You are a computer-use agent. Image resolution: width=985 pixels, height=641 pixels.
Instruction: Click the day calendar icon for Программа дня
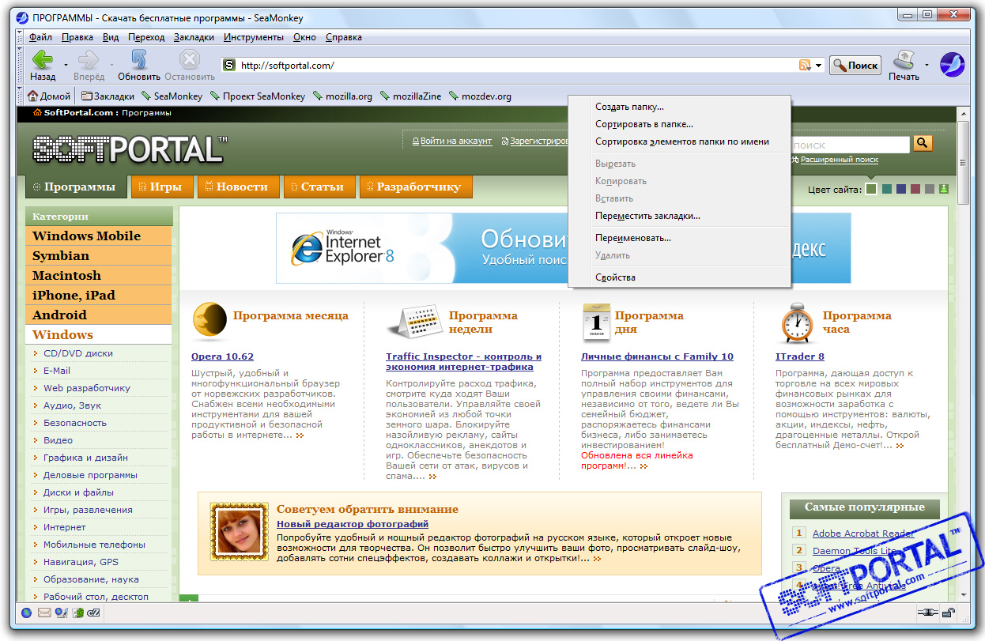click(595, 322)
